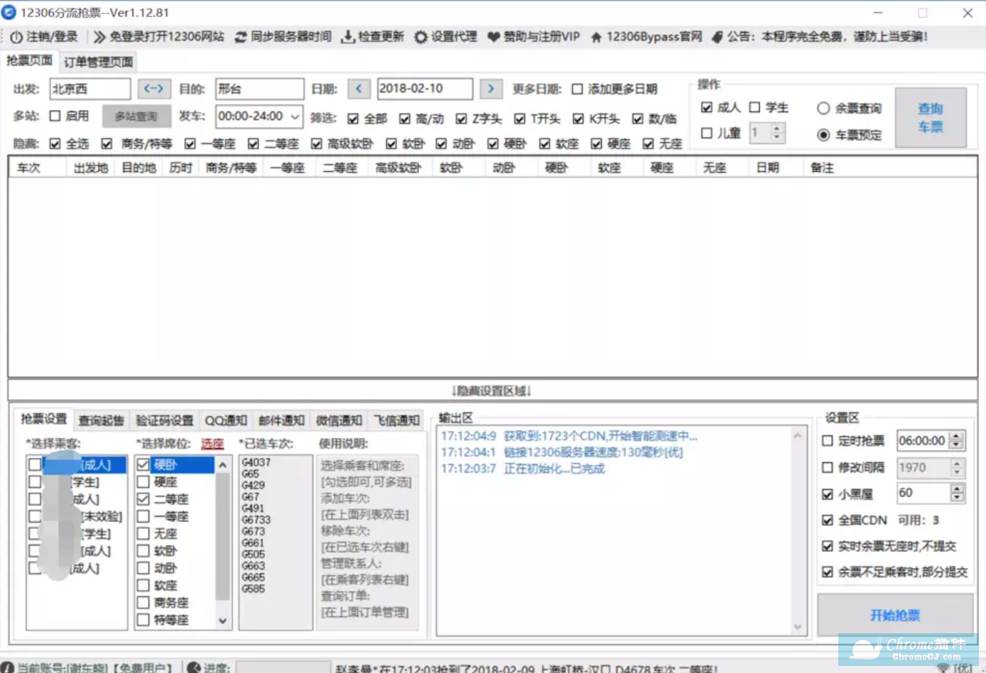
Task: Toggle the 成人 passenger checkbox
Action: pos(707,107)
